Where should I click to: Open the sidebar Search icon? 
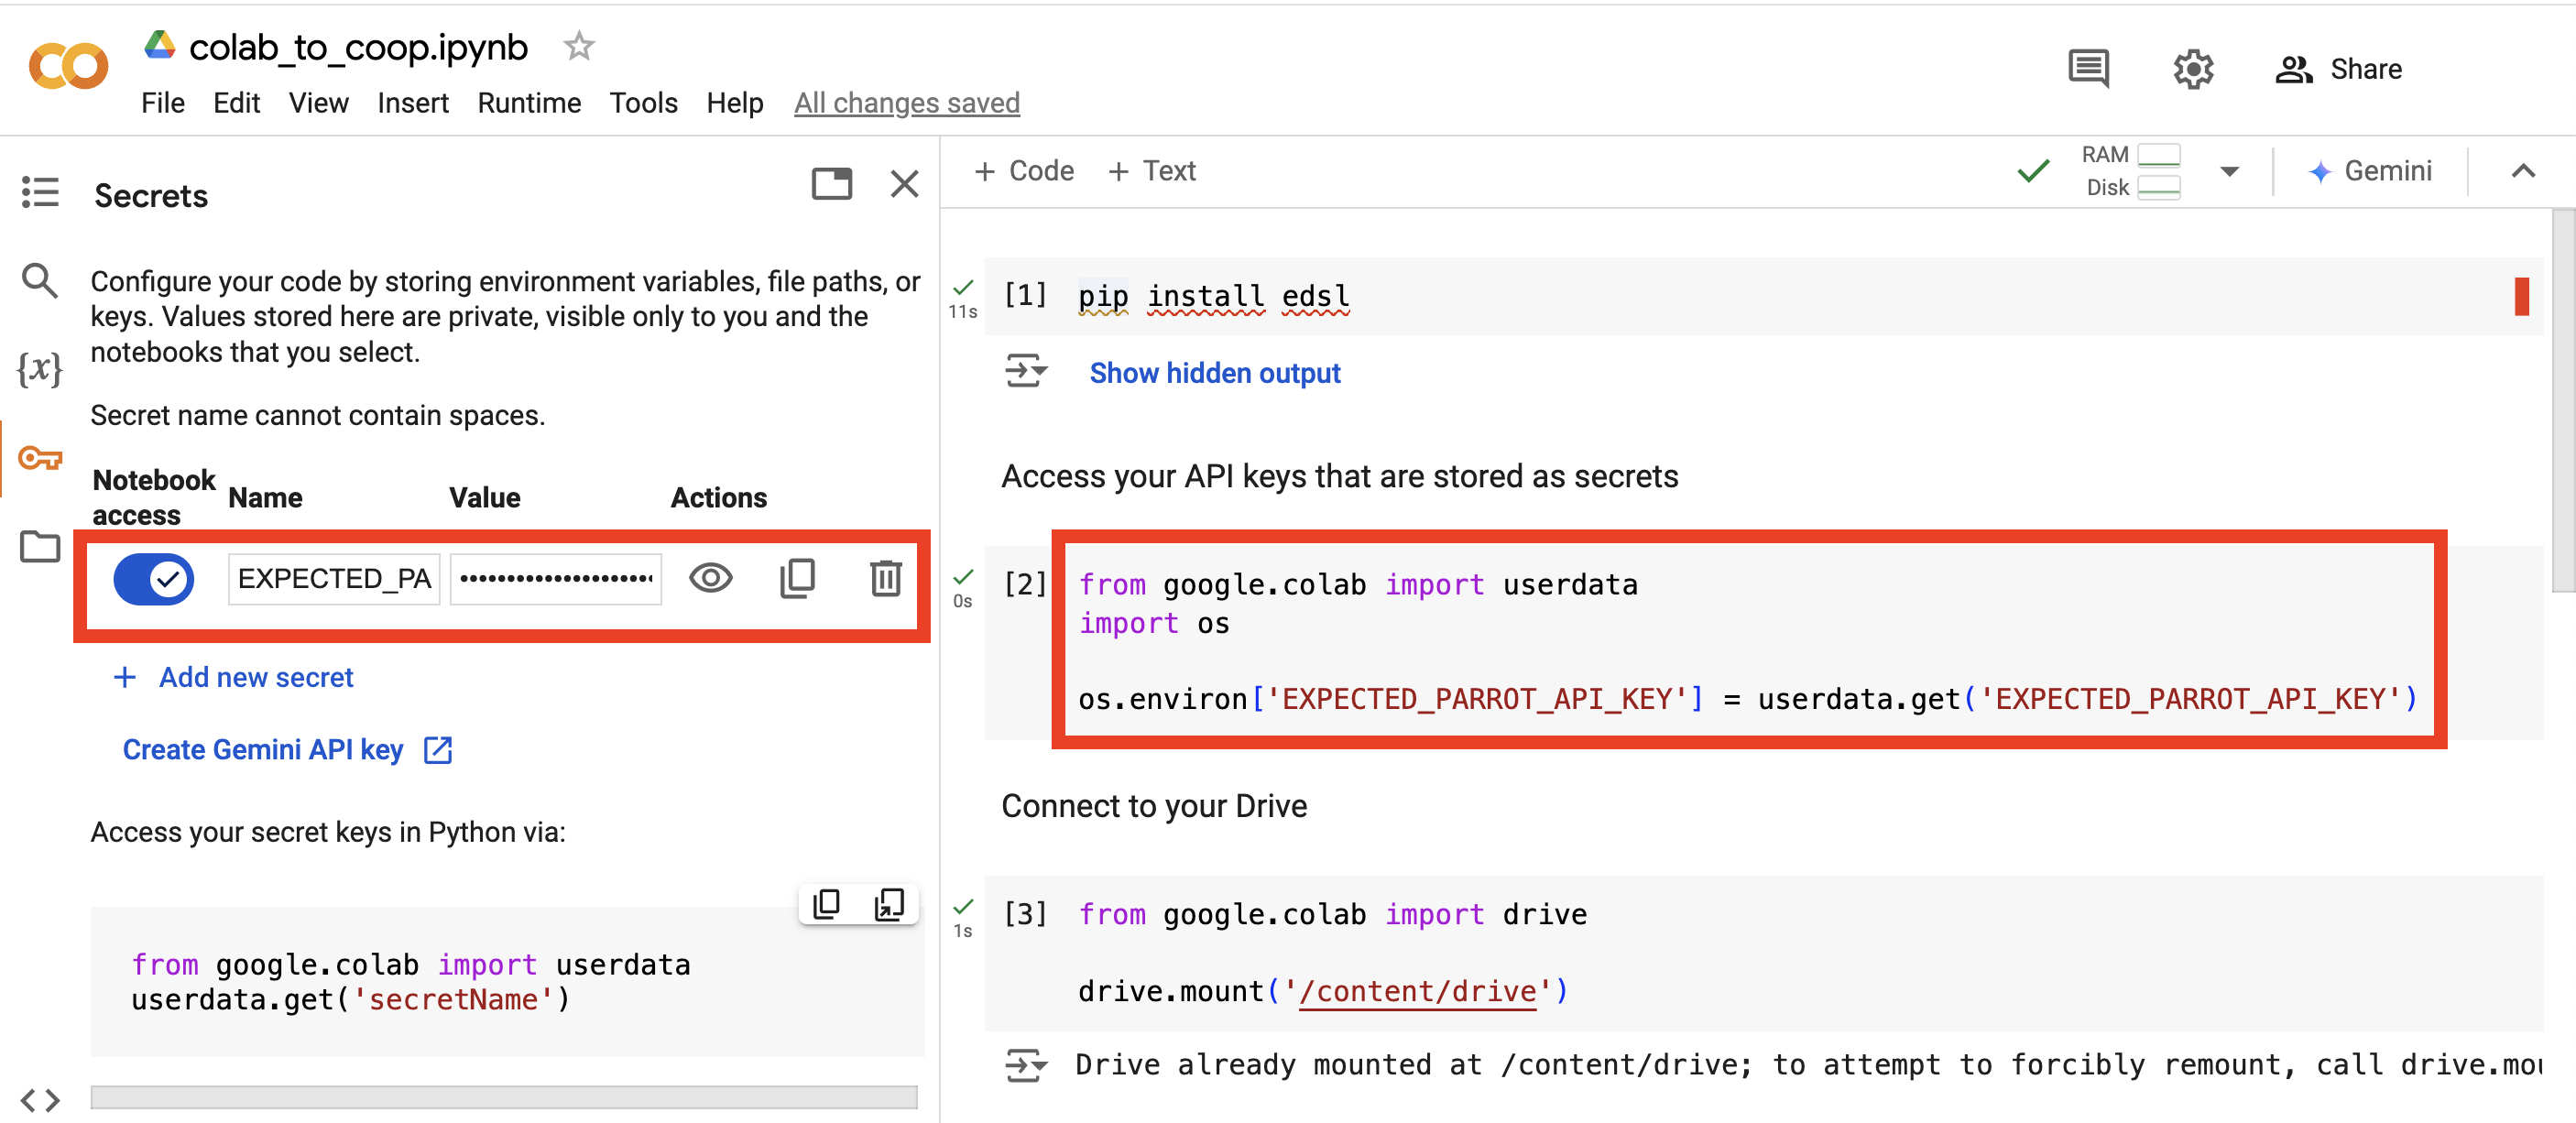pyautogui.click(x=40, y=281)
